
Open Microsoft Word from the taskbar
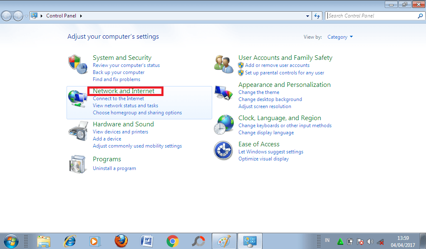[x=147, y=241]
